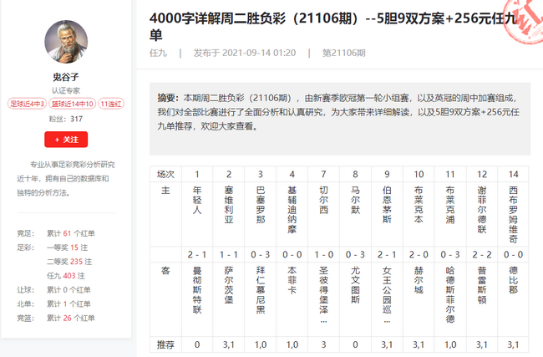Click the 粉丝: 317 count
The image size is (543, 357).
[x=66, y=119]
